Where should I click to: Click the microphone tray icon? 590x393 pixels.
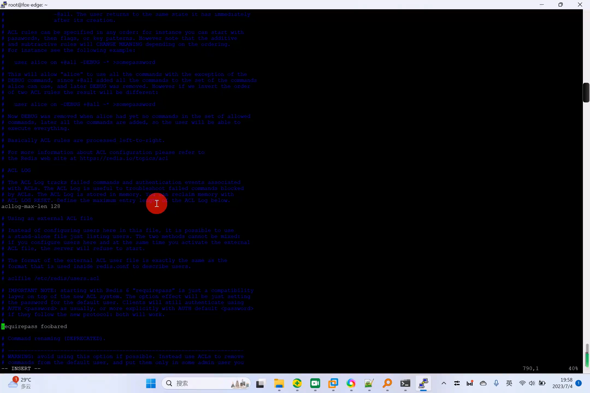(496, 383)
